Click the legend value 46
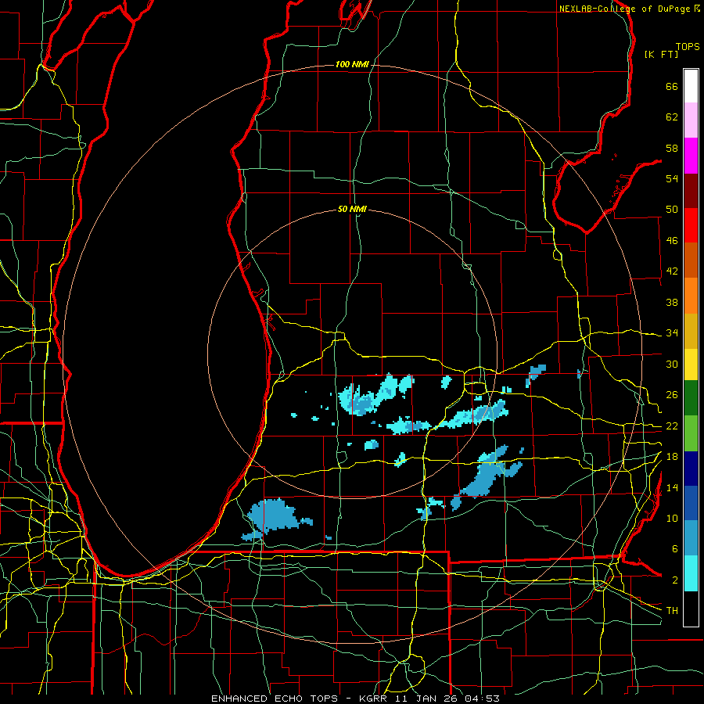Image resolution: width=704 pixels, height=704 pixels. click(x=672, y=241)
